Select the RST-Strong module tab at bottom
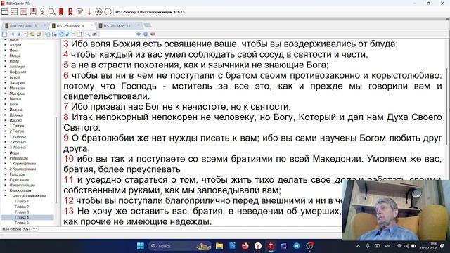Image resolution: width=450 pixels, height=253 pixels. click(12, 229)
